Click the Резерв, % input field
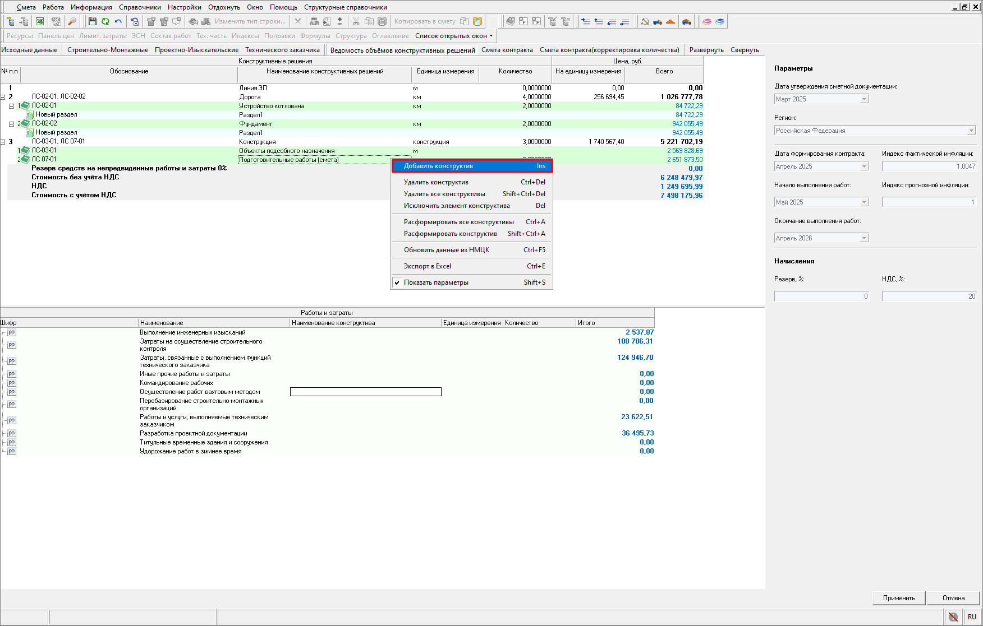 click(x=822, y=296)
